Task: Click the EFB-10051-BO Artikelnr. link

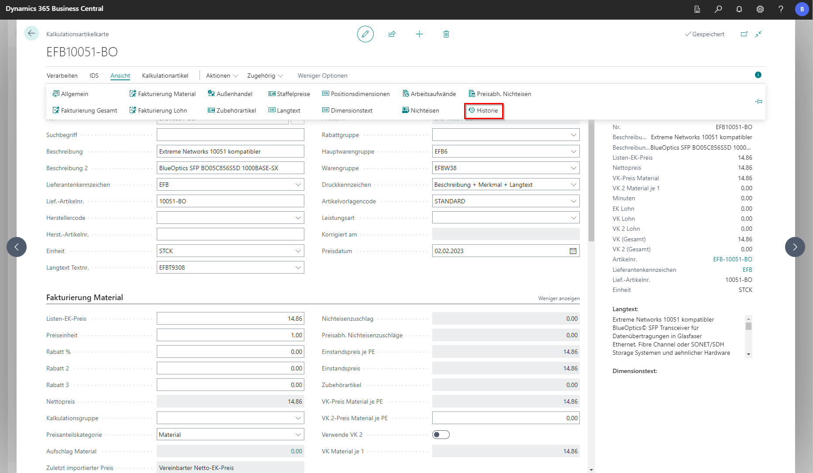Action: point(732,259)
